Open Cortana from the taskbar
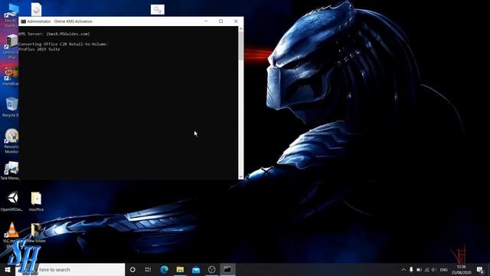The height and width of the screenshot is (276, 490). click(132, 269)
